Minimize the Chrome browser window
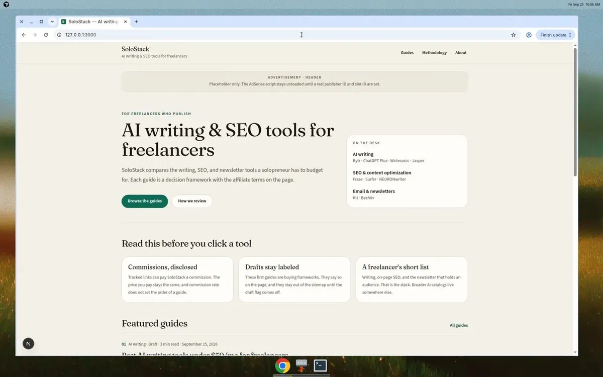This screenshot has height=377, width=603. (x=31, y=22)
